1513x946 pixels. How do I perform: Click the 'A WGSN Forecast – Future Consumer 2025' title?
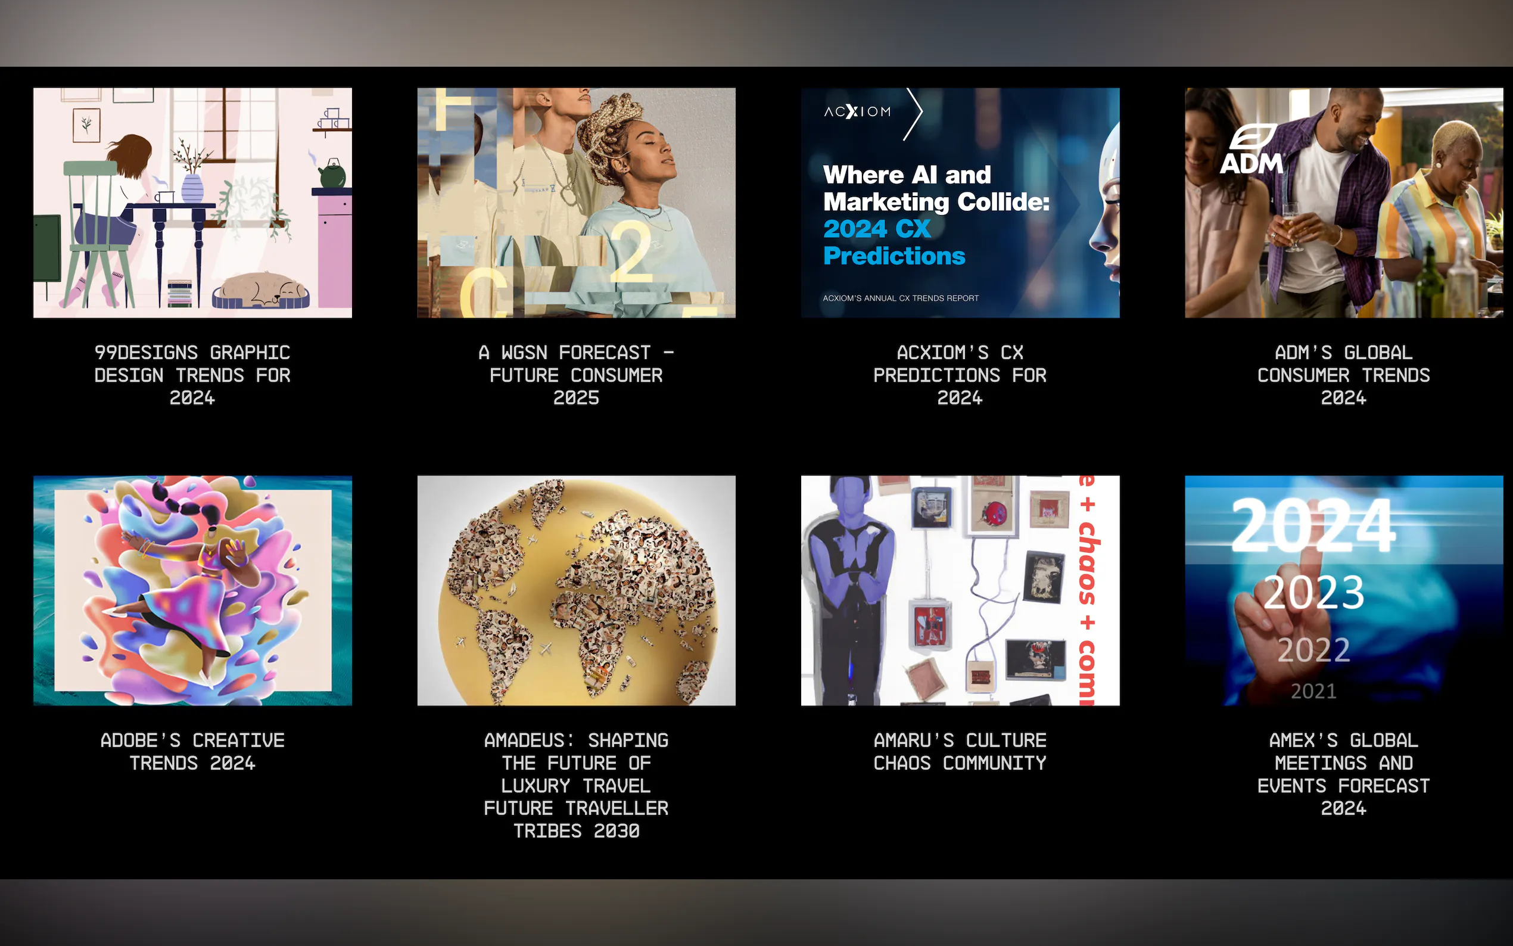click(576, 375)
